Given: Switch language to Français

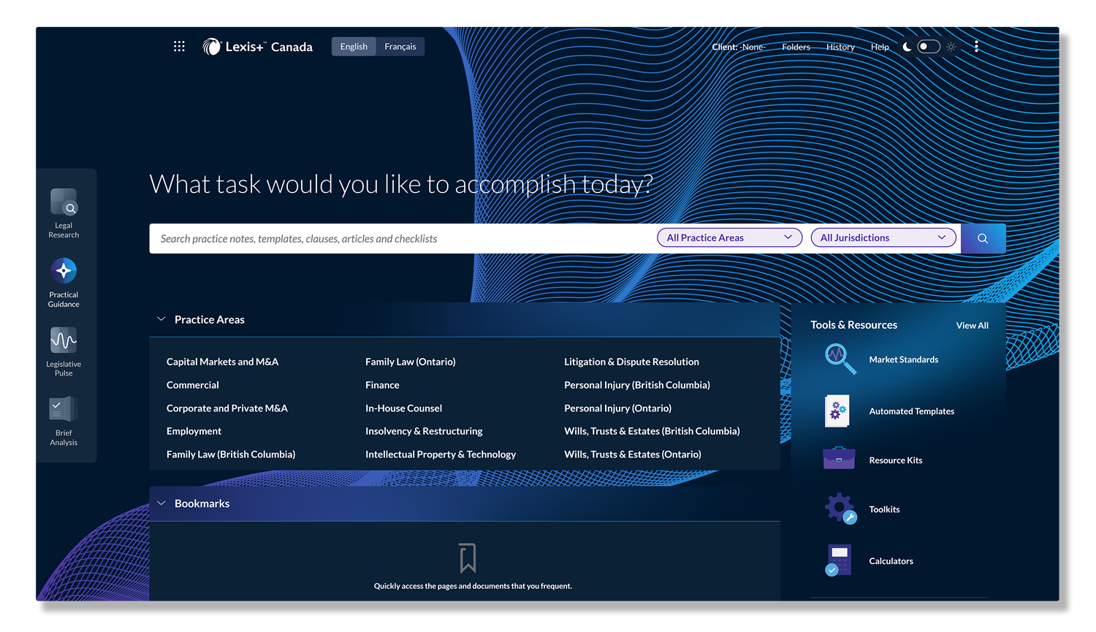Looking at the screenshot, I should pos(400,47).
